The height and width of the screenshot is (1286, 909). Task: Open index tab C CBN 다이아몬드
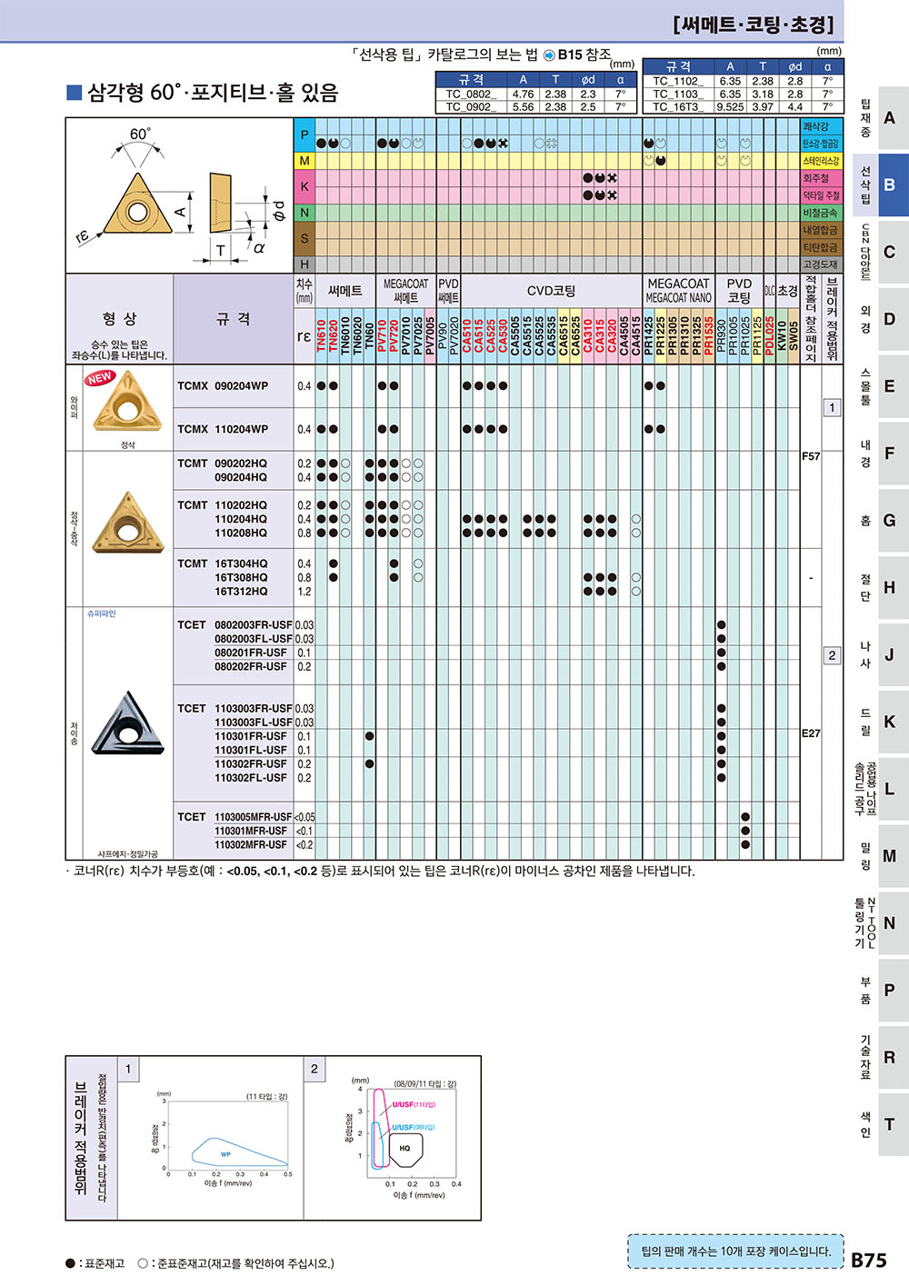coord(880,253)
